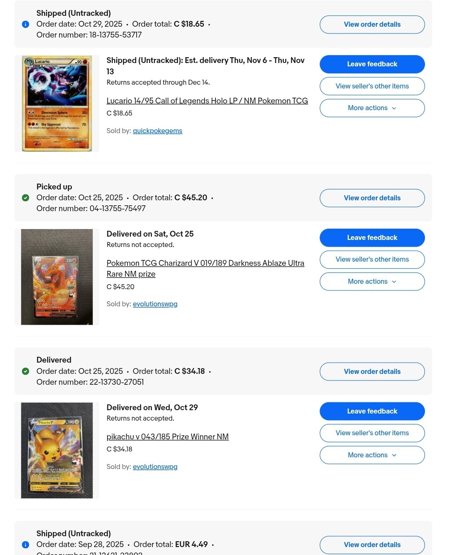This screenshot has width=450, height=555.
Task: View order details for EUR 4.49 order
Action: 372,545
